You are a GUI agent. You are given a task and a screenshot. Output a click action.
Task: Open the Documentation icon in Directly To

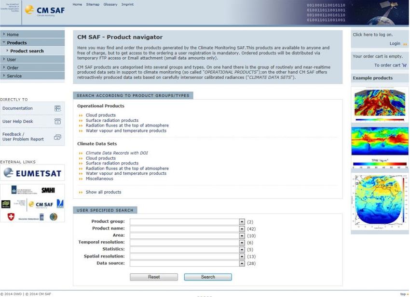tap(58, 108)
